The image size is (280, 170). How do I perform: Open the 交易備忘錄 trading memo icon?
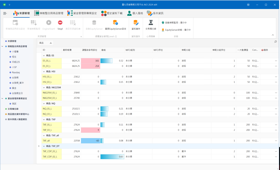coord(151,23)
